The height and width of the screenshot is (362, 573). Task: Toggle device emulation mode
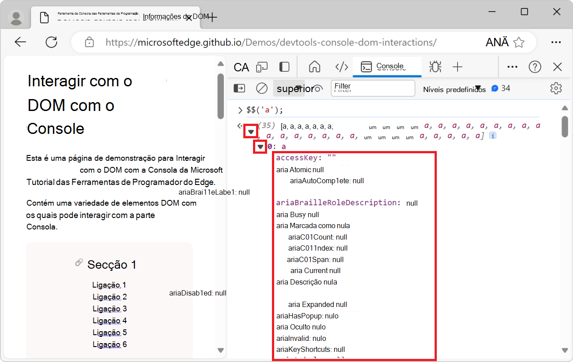pos(262,67)
